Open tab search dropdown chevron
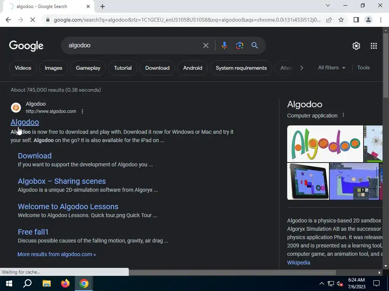The image size is (389, 291). click(x=328, y=5)
